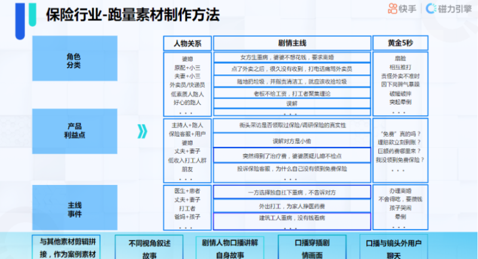This screenshot has width=478, height=259.
Task: Select the short 误解 plot row
Action: [292, 103]
